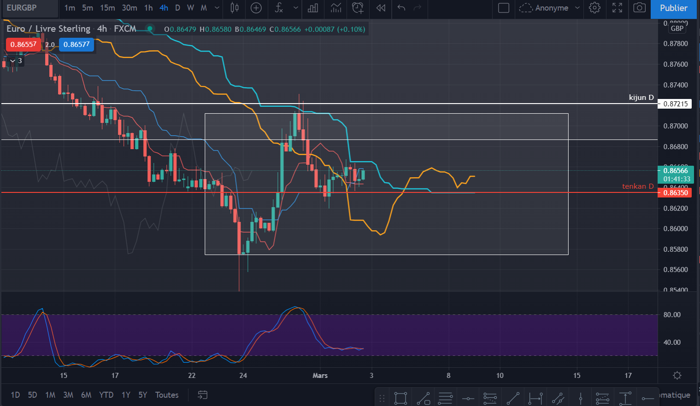Open the indicators fx button
This screenshot has width=700, height=406.
click(x=279, y=8)
